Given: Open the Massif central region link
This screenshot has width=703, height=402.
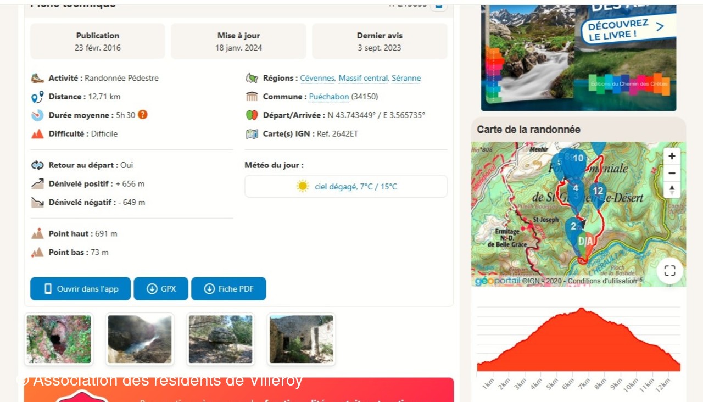Looking at the screenshot, I should pos(362,78).
